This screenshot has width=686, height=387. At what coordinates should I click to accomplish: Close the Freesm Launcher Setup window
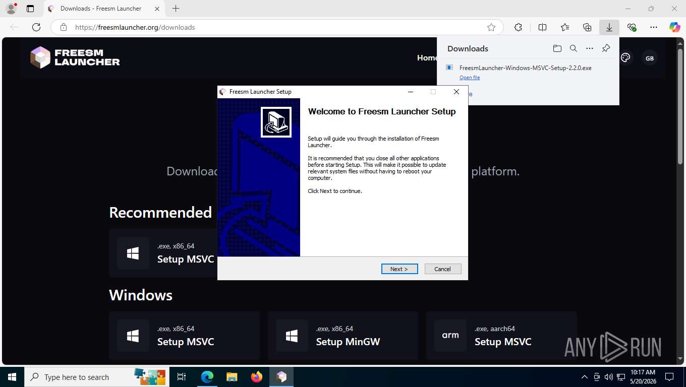click(x=456, y=92)
